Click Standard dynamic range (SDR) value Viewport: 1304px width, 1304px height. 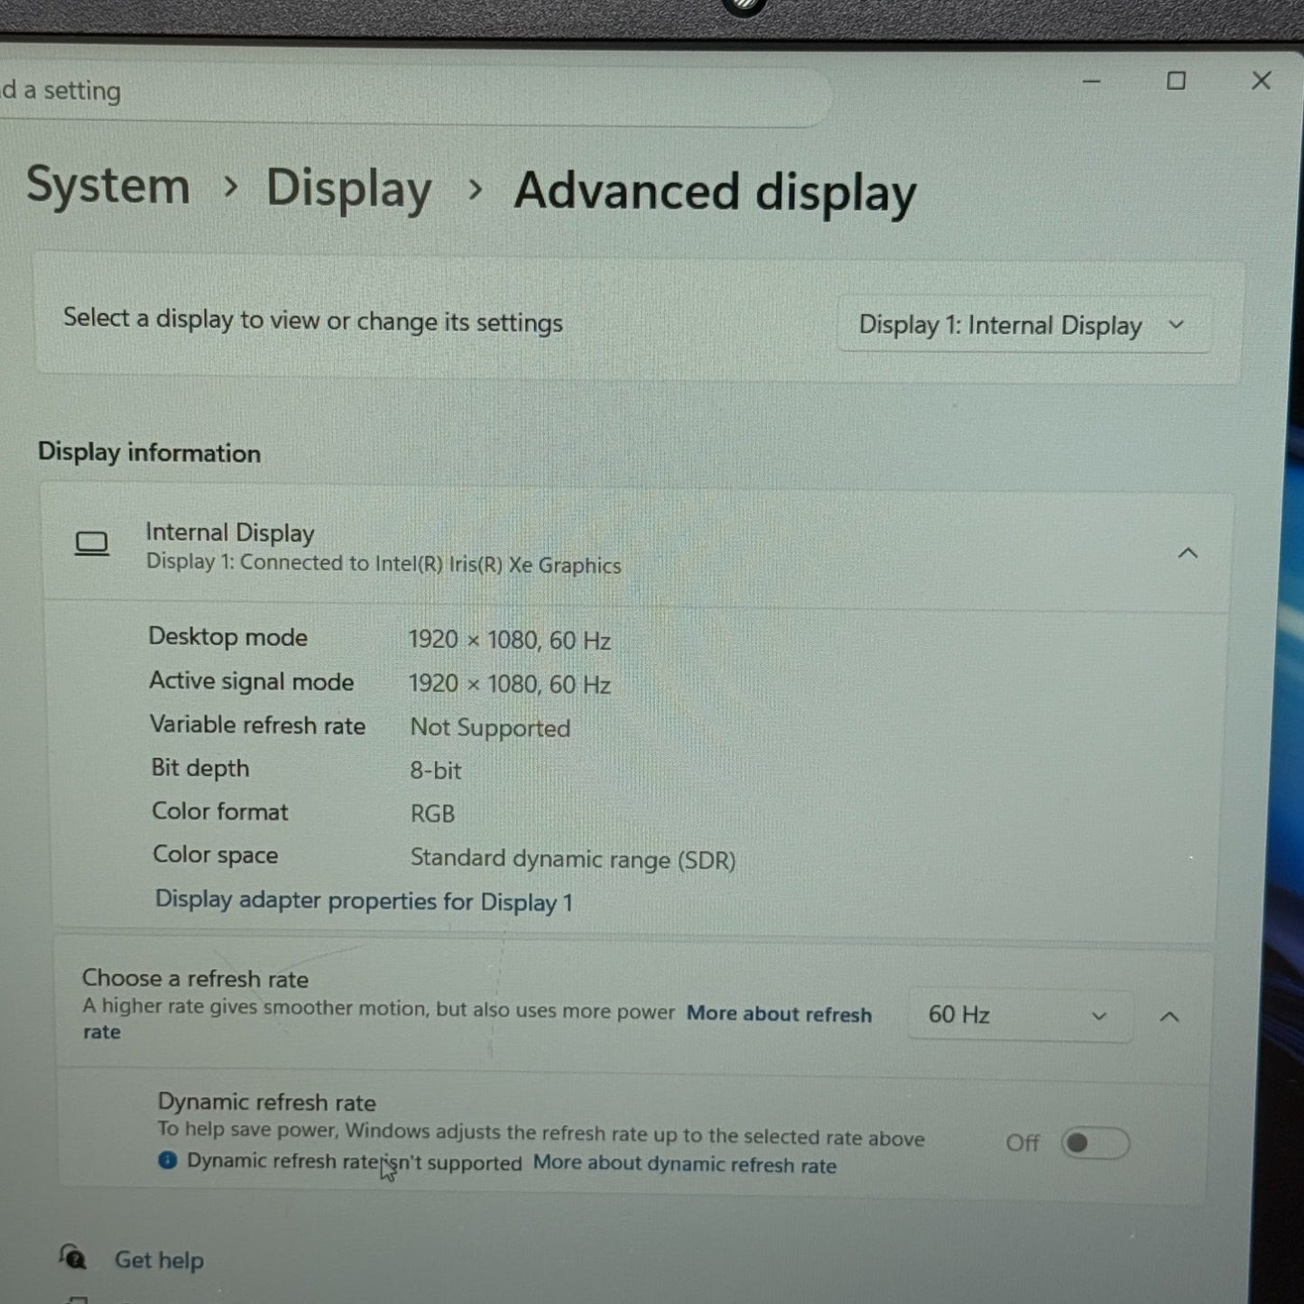[573, 859]
